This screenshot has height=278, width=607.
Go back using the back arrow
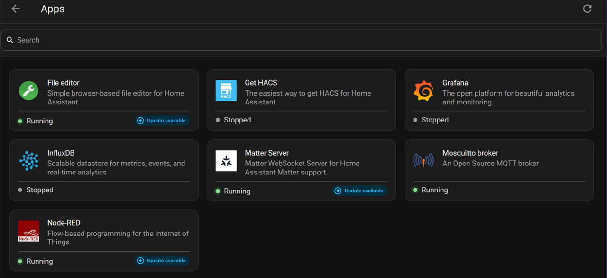tap(16, 9)
